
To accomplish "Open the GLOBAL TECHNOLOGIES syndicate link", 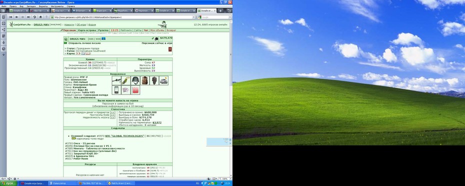I will (124, 136).
